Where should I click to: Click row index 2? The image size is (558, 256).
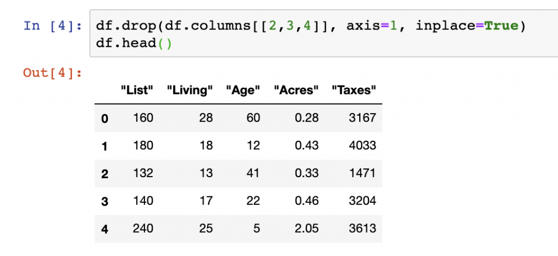point(104,174)
